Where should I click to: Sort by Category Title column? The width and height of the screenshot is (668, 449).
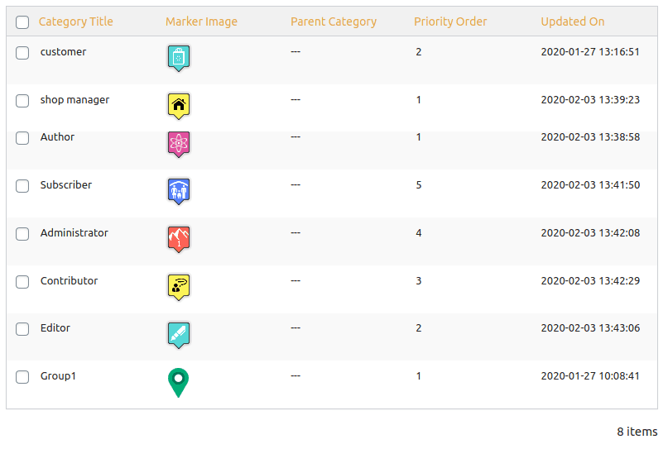point(76,21)
